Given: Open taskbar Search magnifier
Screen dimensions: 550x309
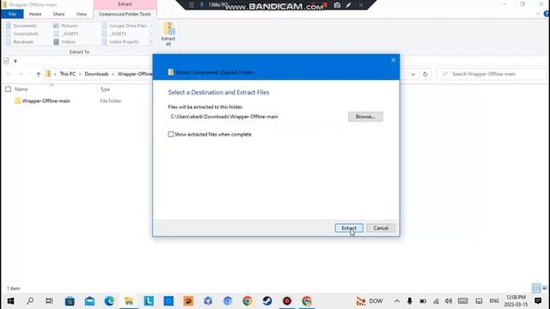Looking at the screenshot, I should point(30,301).
